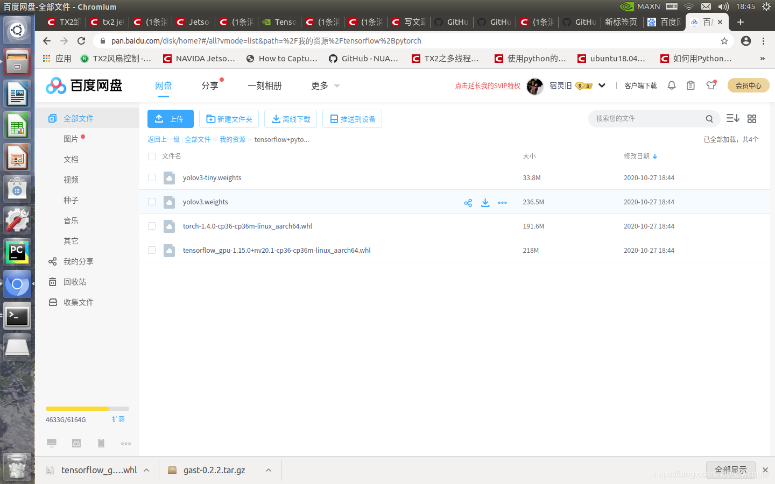Click the search magnifier icon in file search
The height and width of the screenshot is (484, 775).
[709, 119]
